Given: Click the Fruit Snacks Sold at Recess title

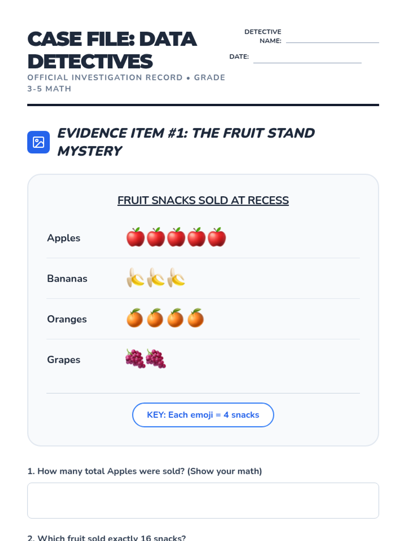Looking at the screenshot, I should (203, 200).
